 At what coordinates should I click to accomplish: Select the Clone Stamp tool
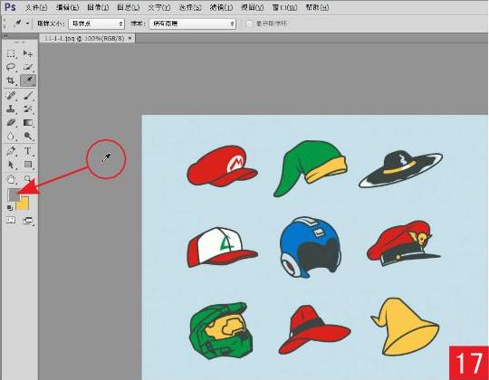point(11,109)
